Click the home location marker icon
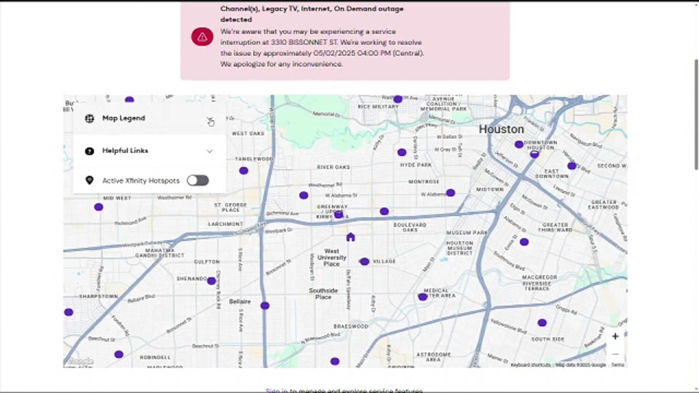This screenshot has width=699, height=393. click(350, 237)
